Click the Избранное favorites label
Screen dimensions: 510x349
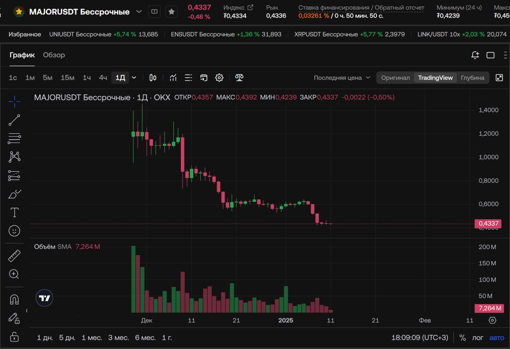coord(25,34)
